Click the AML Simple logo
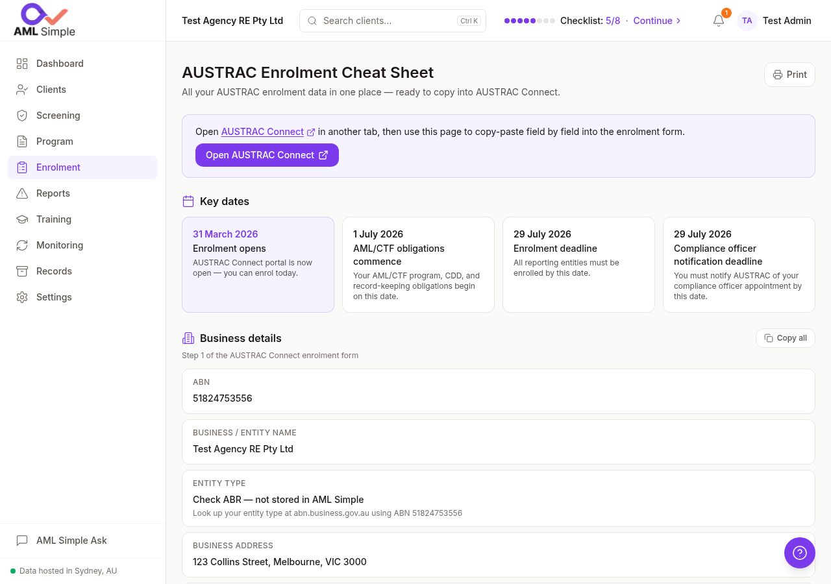The image size is (831, 584). tap(44, 20)
